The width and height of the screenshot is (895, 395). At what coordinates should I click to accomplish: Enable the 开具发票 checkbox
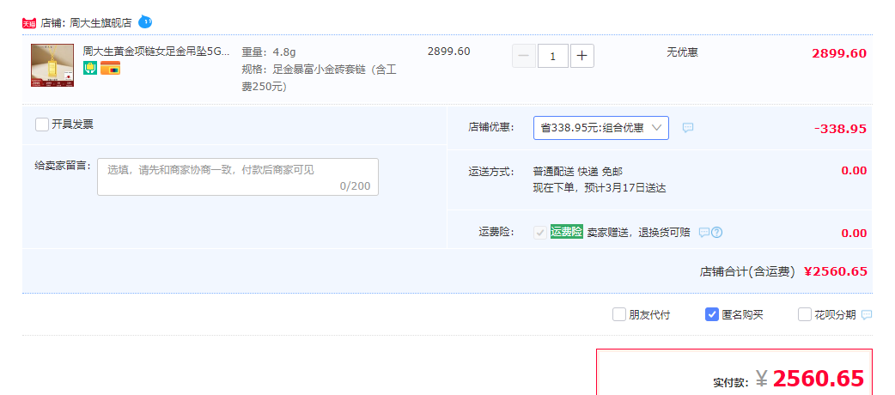(x=42, y=125)
